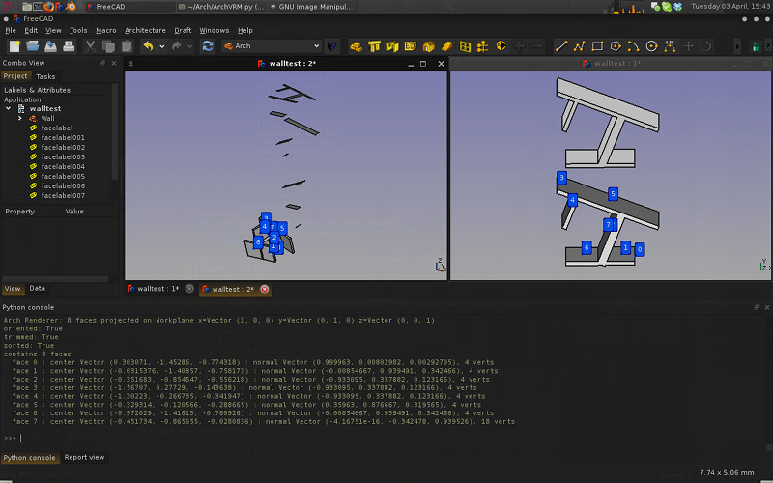Launch Firefox from the top panel
Image resolution: width=773 pixels, height=483 pixels.
click(49, 7)
